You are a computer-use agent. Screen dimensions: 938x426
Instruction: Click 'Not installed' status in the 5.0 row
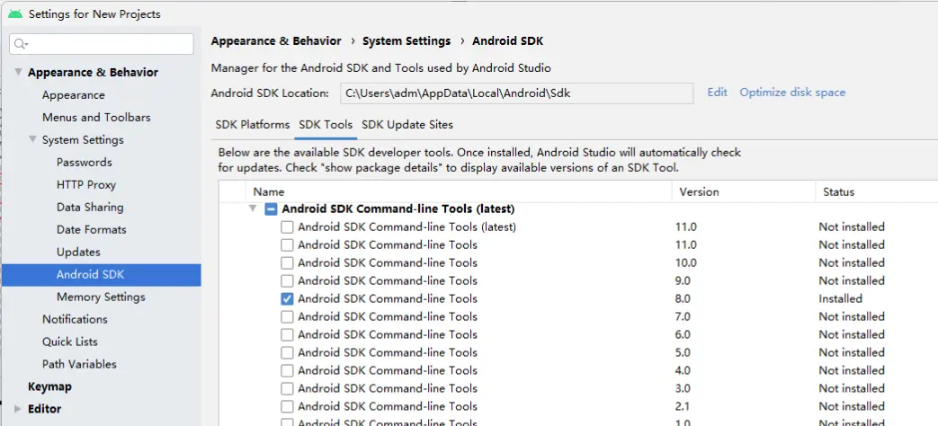click(x=852, y=352)
